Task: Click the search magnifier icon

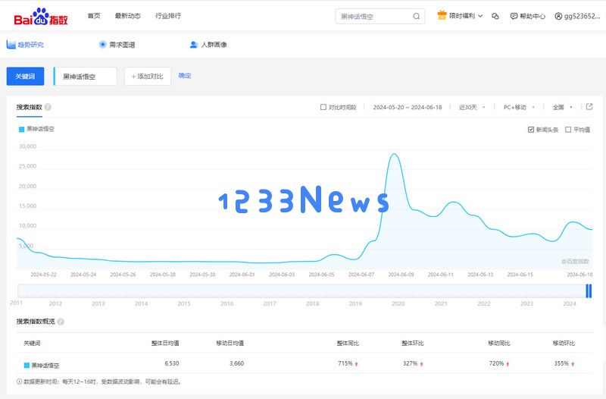Action: [x=416, y=16]
